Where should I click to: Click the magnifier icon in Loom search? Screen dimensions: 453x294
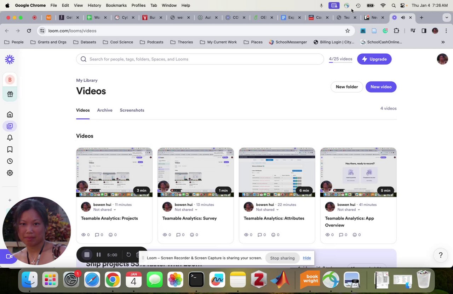click(x=84, y=59)
